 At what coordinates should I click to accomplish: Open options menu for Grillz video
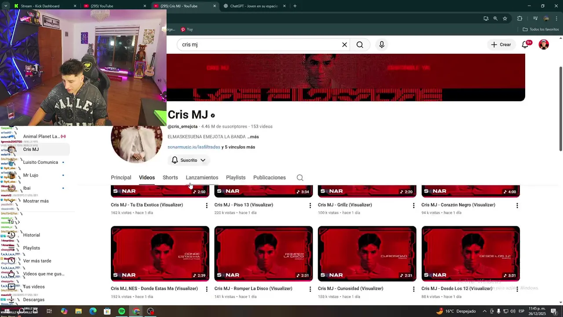tap(413, 205)
